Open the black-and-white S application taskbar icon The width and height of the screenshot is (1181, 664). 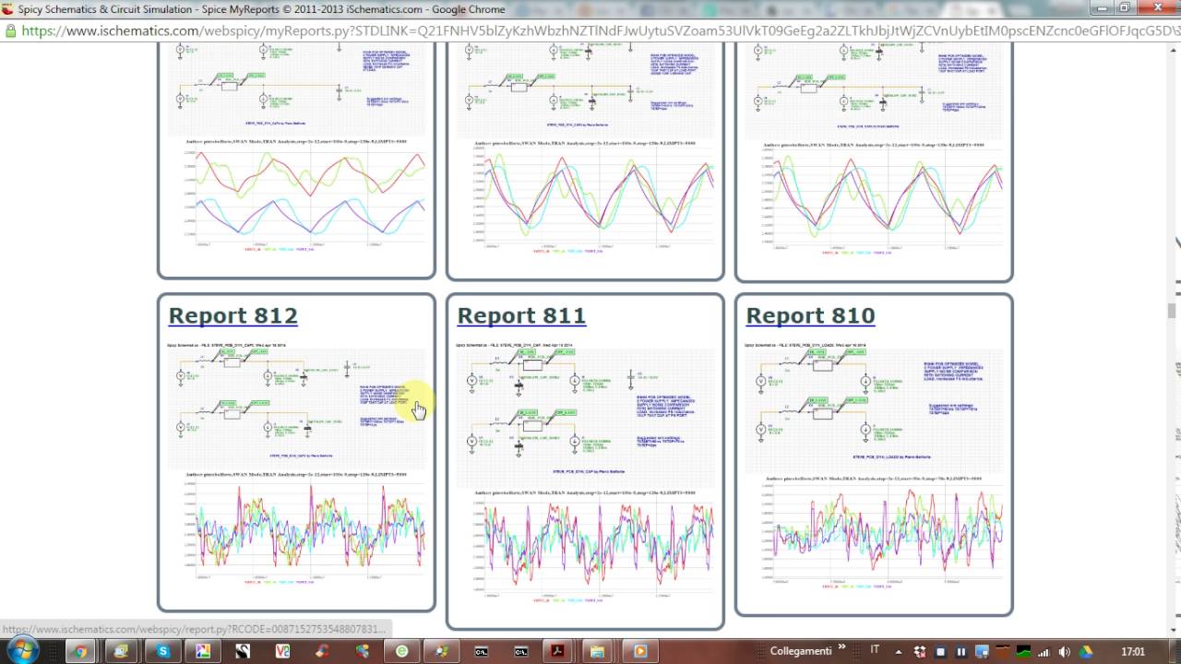242,651
